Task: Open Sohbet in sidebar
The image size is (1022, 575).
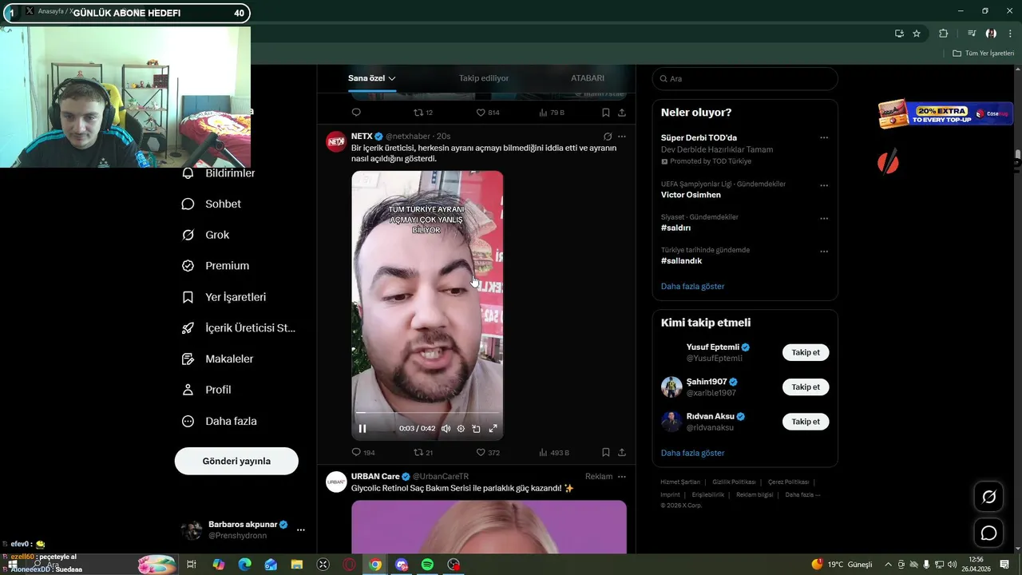Action: [212, 204]
